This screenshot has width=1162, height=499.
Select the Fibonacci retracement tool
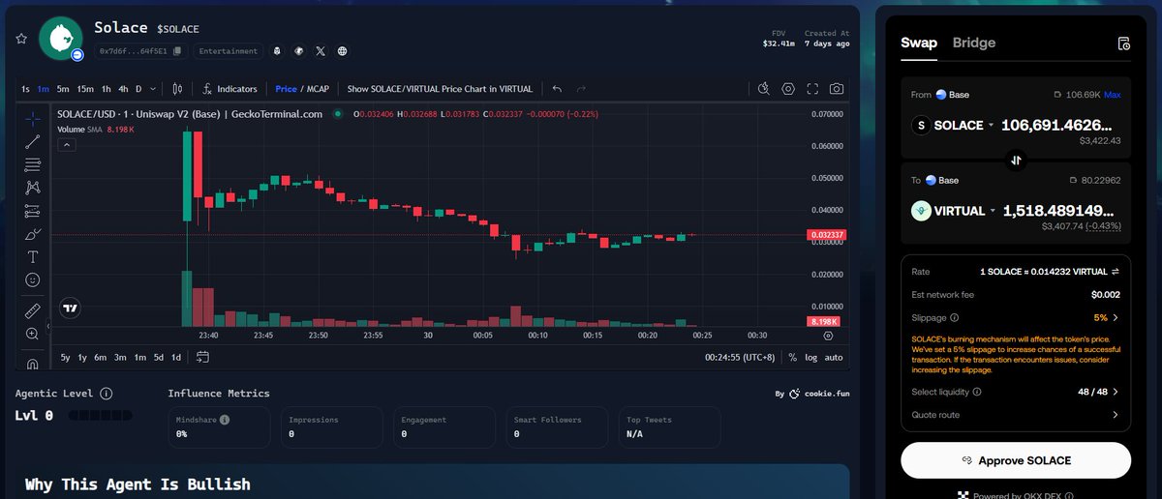[x=33, y=164]
